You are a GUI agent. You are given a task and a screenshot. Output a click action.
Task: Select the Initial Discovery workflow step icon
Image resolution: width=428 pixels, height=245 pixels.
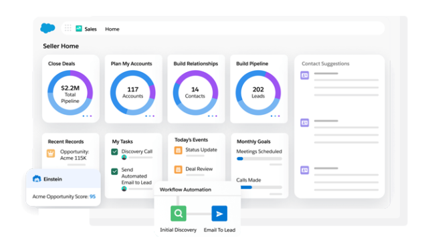(179, 214)
